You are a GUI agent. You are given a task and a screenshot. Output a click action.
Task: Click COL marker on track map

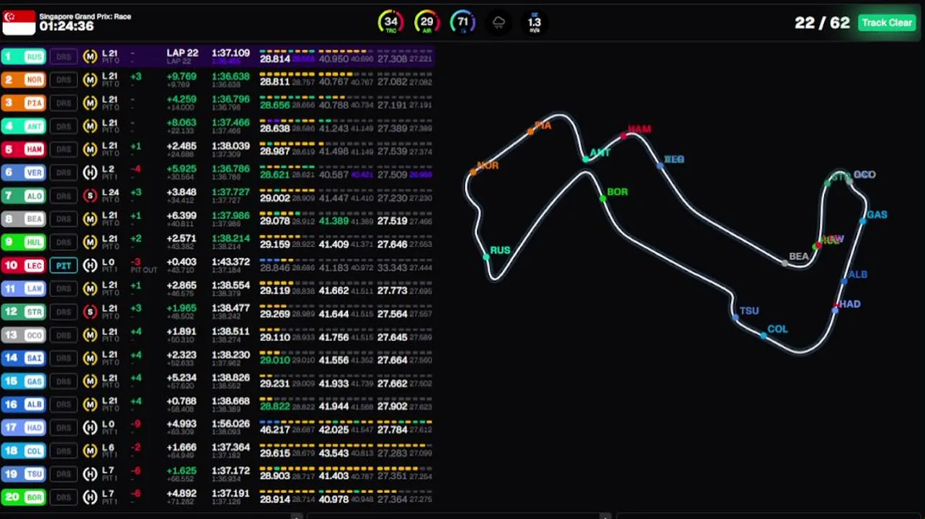[x=764, y=335]
